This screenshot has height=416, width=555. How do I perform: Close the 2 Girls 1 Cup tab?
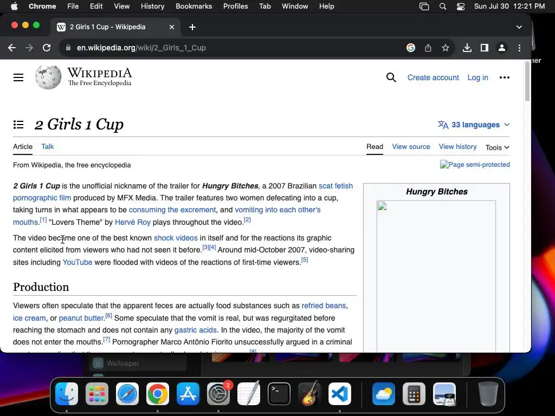[x=172, y=27]
